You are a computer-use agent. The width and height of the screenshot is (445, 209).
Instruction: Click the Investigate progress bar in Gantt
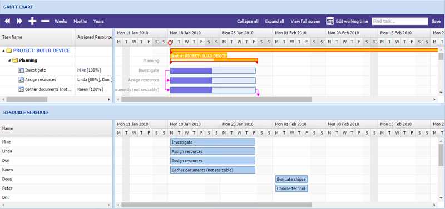(x=213, y=71)
